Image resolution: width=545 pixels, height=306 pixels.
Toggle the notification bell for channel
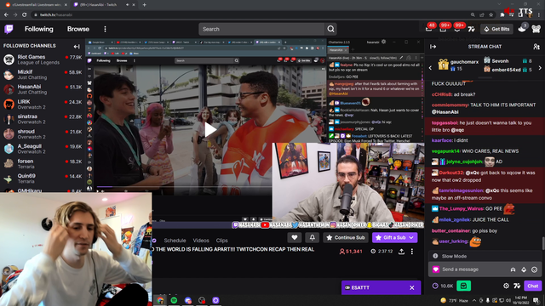pos(313,238)
